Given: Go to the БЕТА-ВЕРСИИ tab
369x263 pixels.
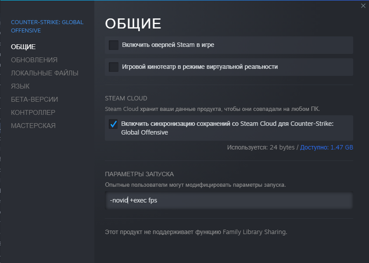Looking at the screenshot, I should 34,99.
